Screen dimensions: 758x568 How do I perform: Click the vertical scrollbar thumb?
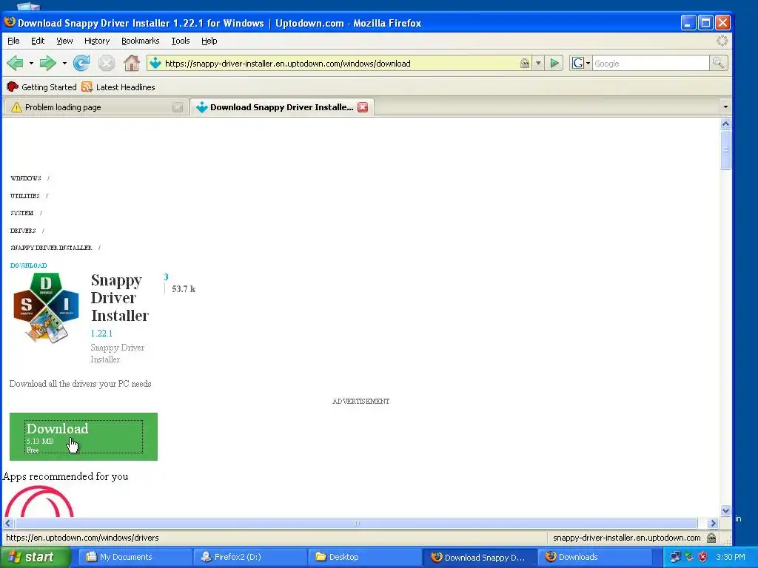coord(725,150)
